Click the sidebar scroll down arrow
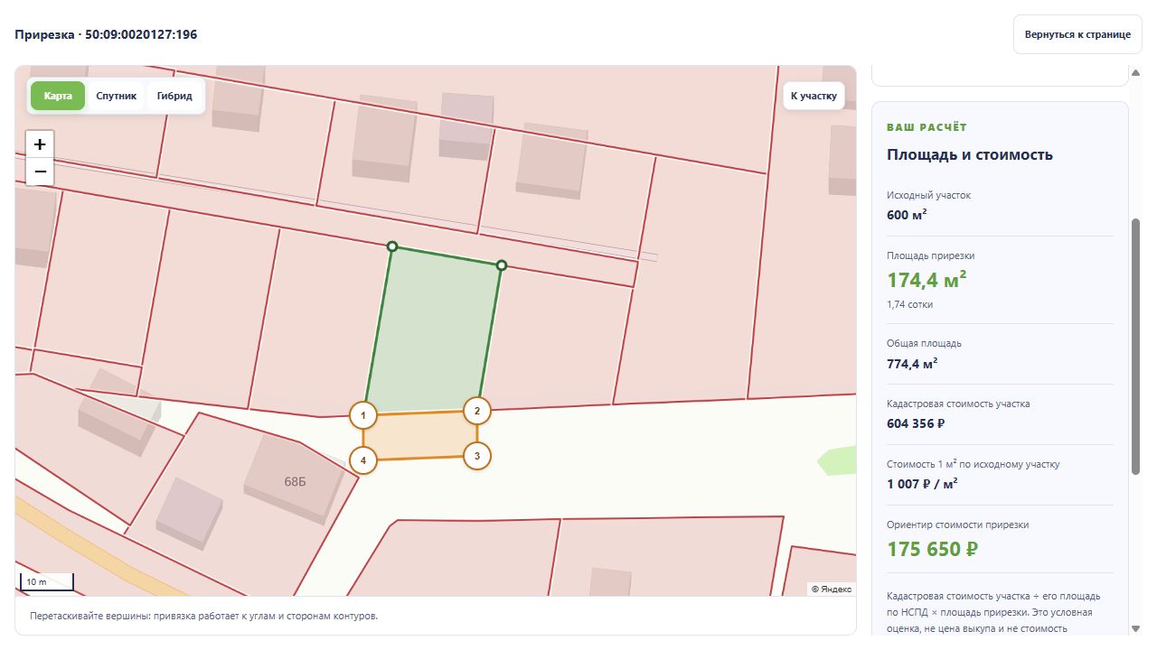Viewport: 1157px width, 650px height. pos(1136,628)
